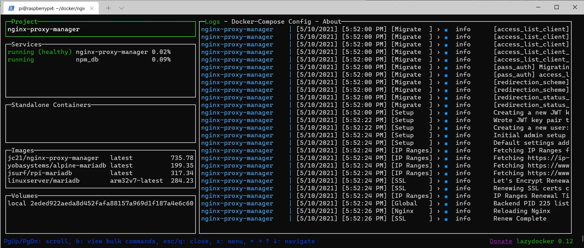The image size is (584, 248).
Task: Click the 'b: view bulk commands' hint
Action: [115, 241]
